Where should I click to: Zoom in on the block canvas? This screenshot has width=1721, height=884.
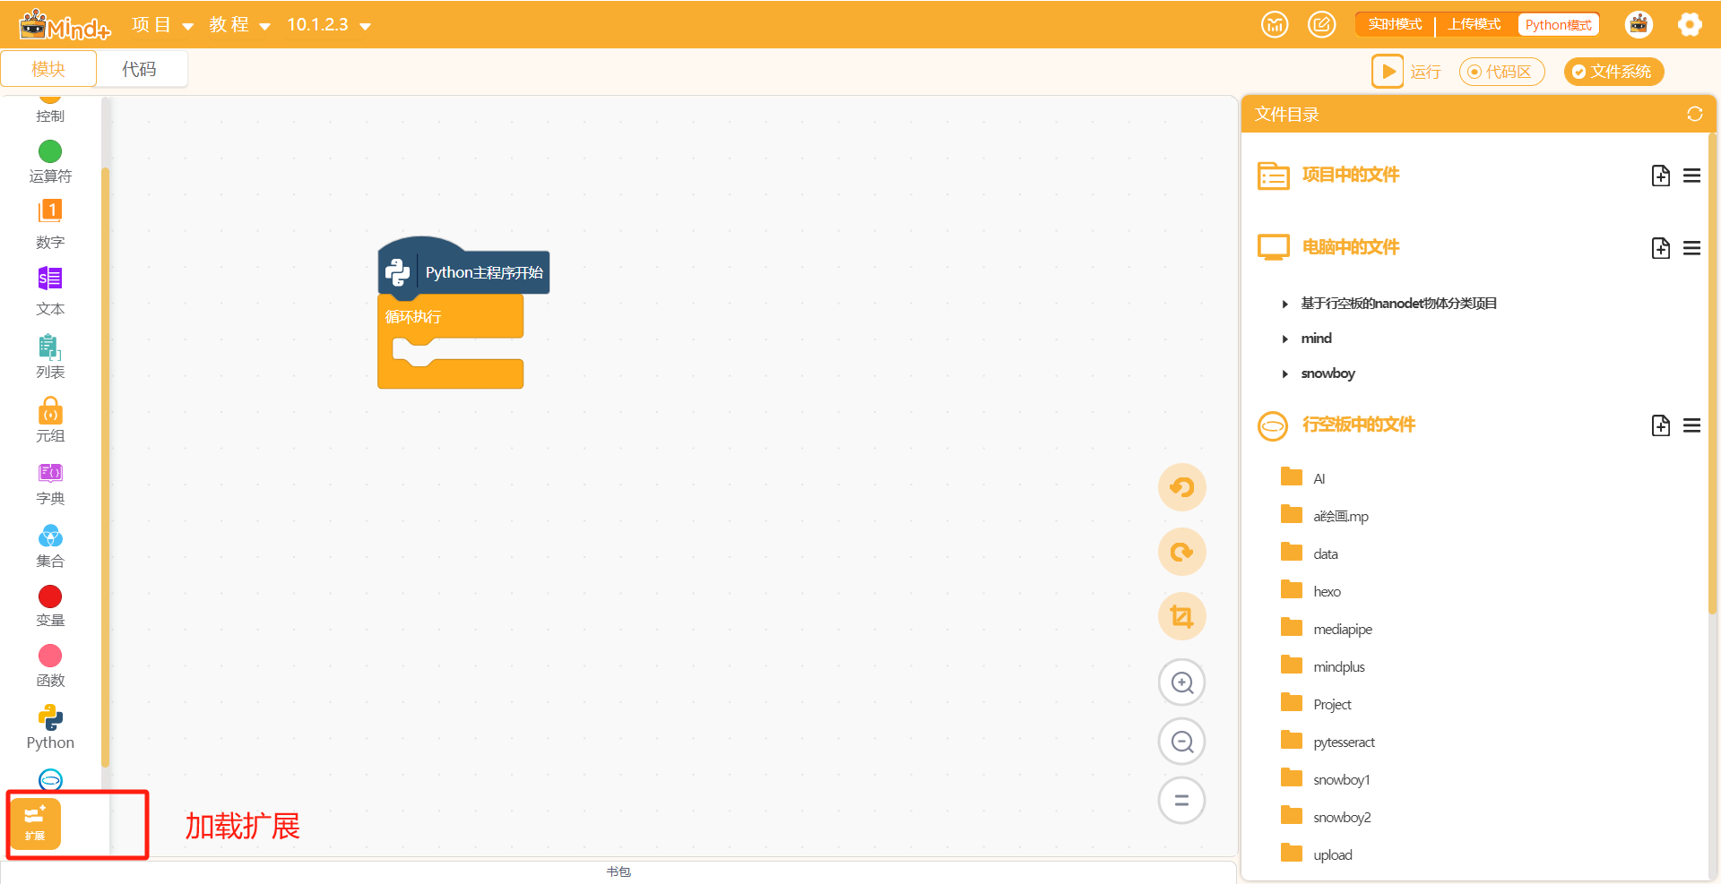(x=1182, y=682)
